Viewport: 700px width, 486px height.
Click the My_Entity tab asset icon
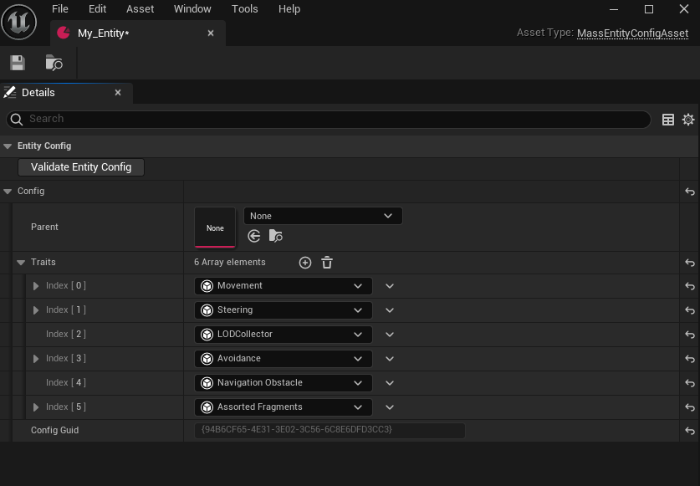click(x=64, y=33)
